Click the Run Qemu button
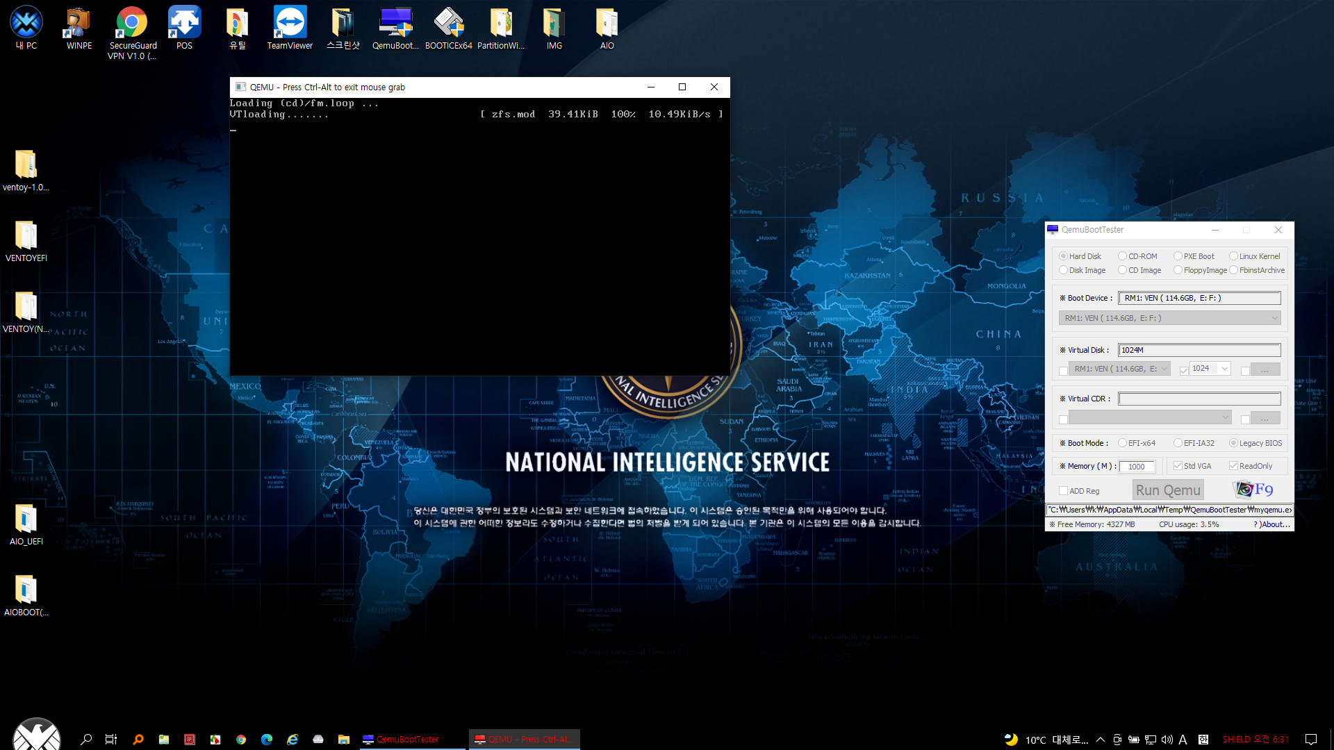Image resolution: width=1334 pixels, height=750 pixels. [1168, 490]
